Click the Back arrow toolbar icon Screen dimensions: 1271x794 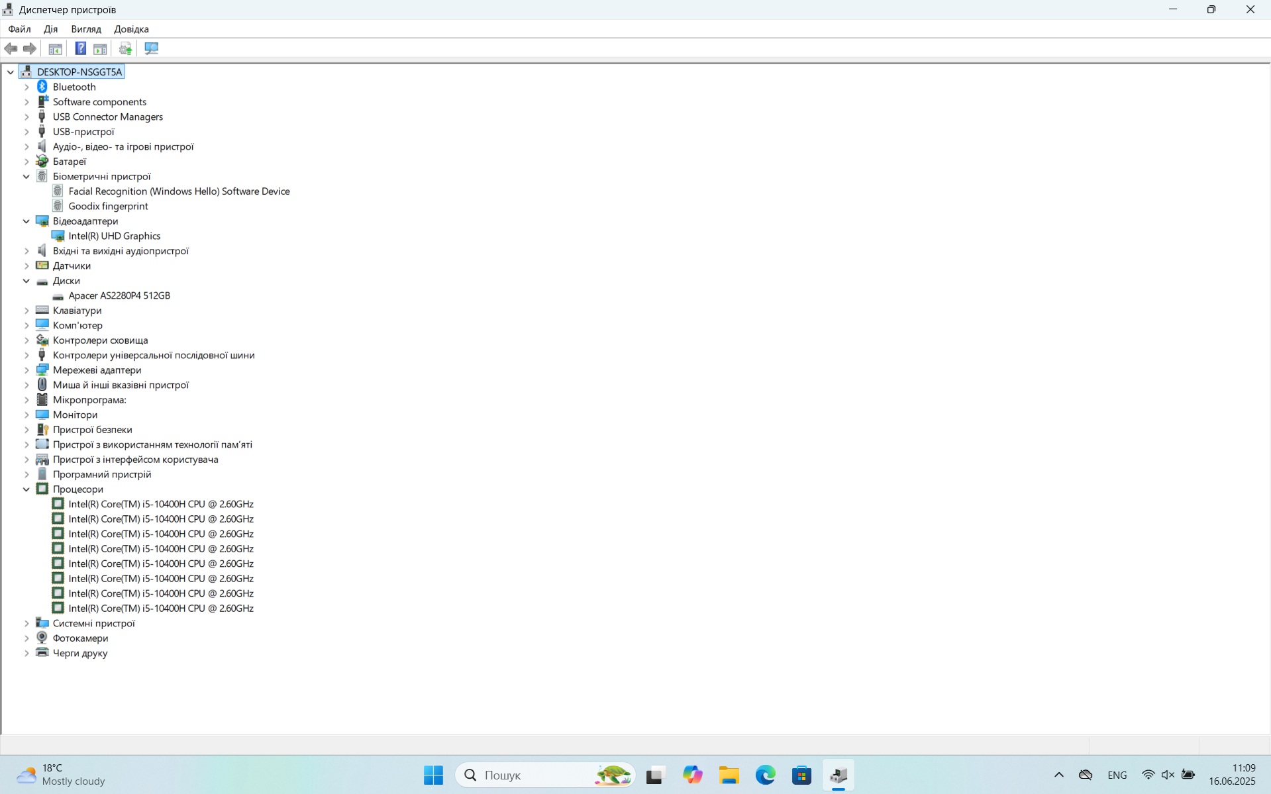click(x=11, y=48)
